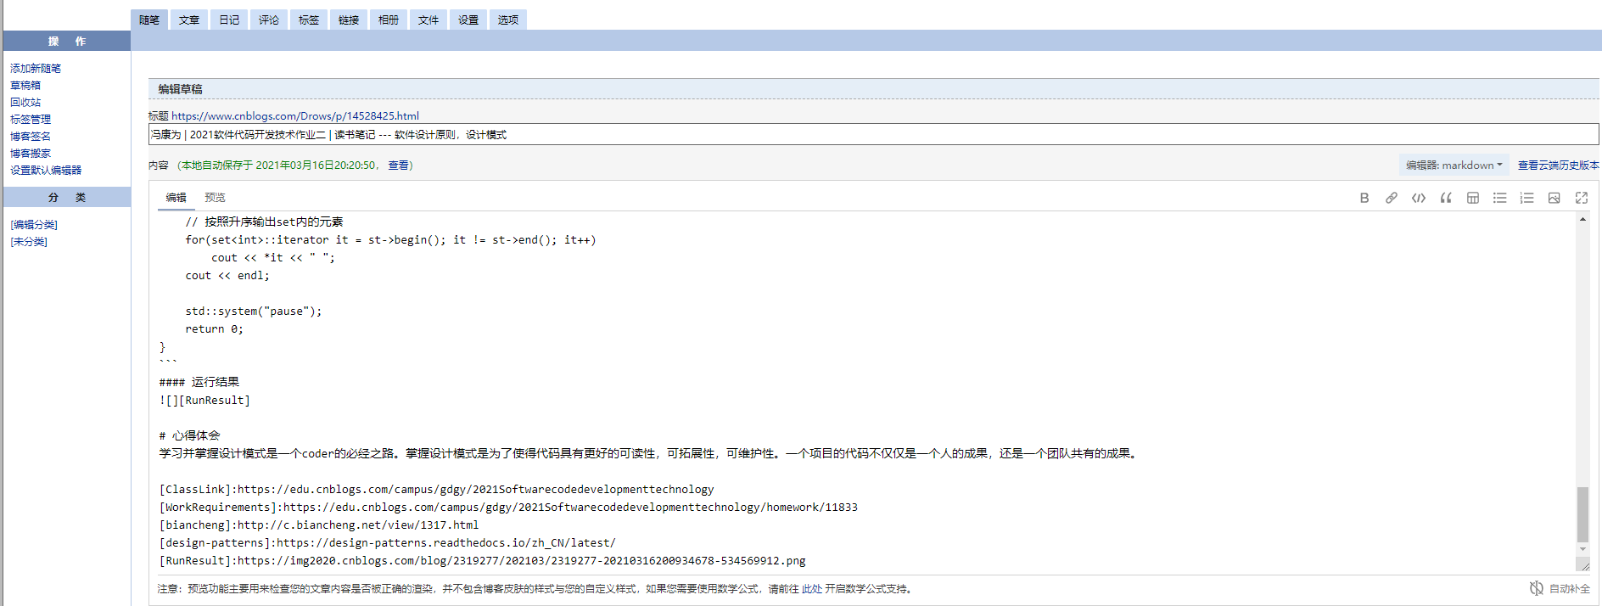1602x606 pixels.
Task: Open the 标签 tab
Action: [309, 20]
